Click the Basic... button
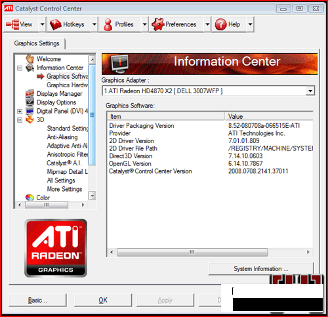Image resolution: width=328 pixels, height=317 pixels. [37, 300]
